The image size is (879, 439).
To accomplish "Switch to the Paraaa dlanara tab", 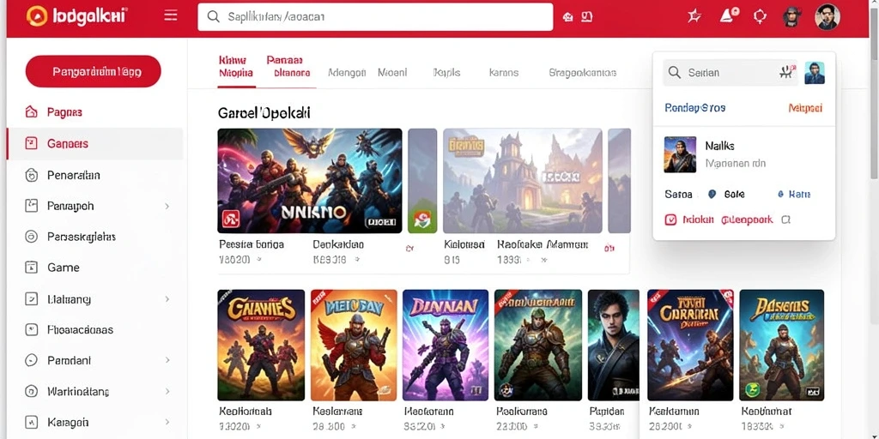I will [x=288, y=66].
